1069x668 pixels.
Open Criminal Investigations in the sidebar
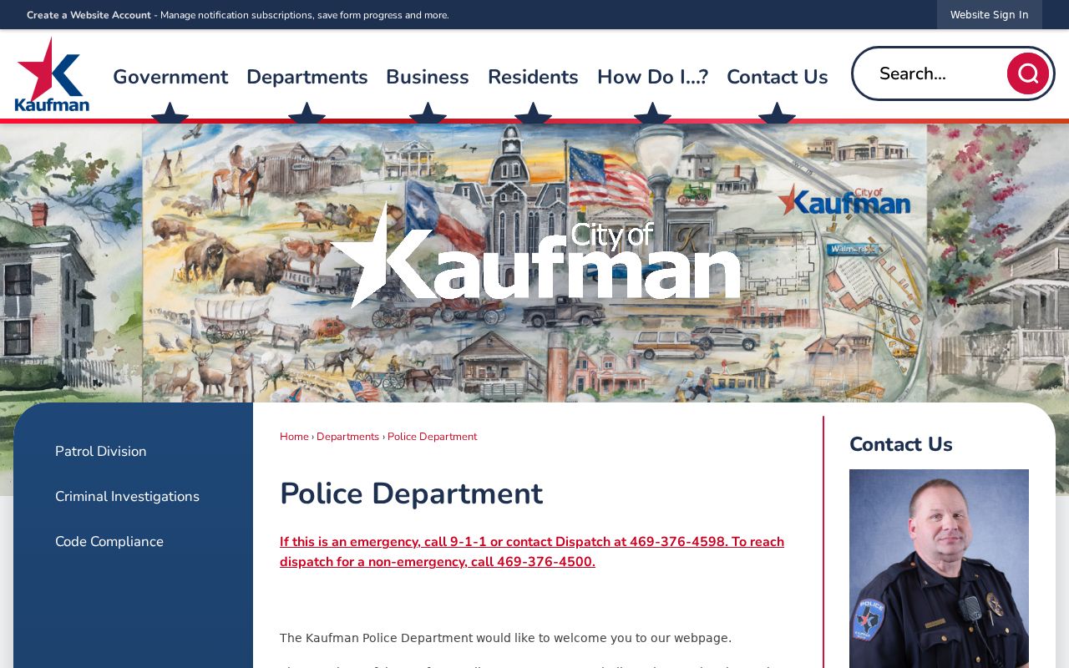coord(127,496)
